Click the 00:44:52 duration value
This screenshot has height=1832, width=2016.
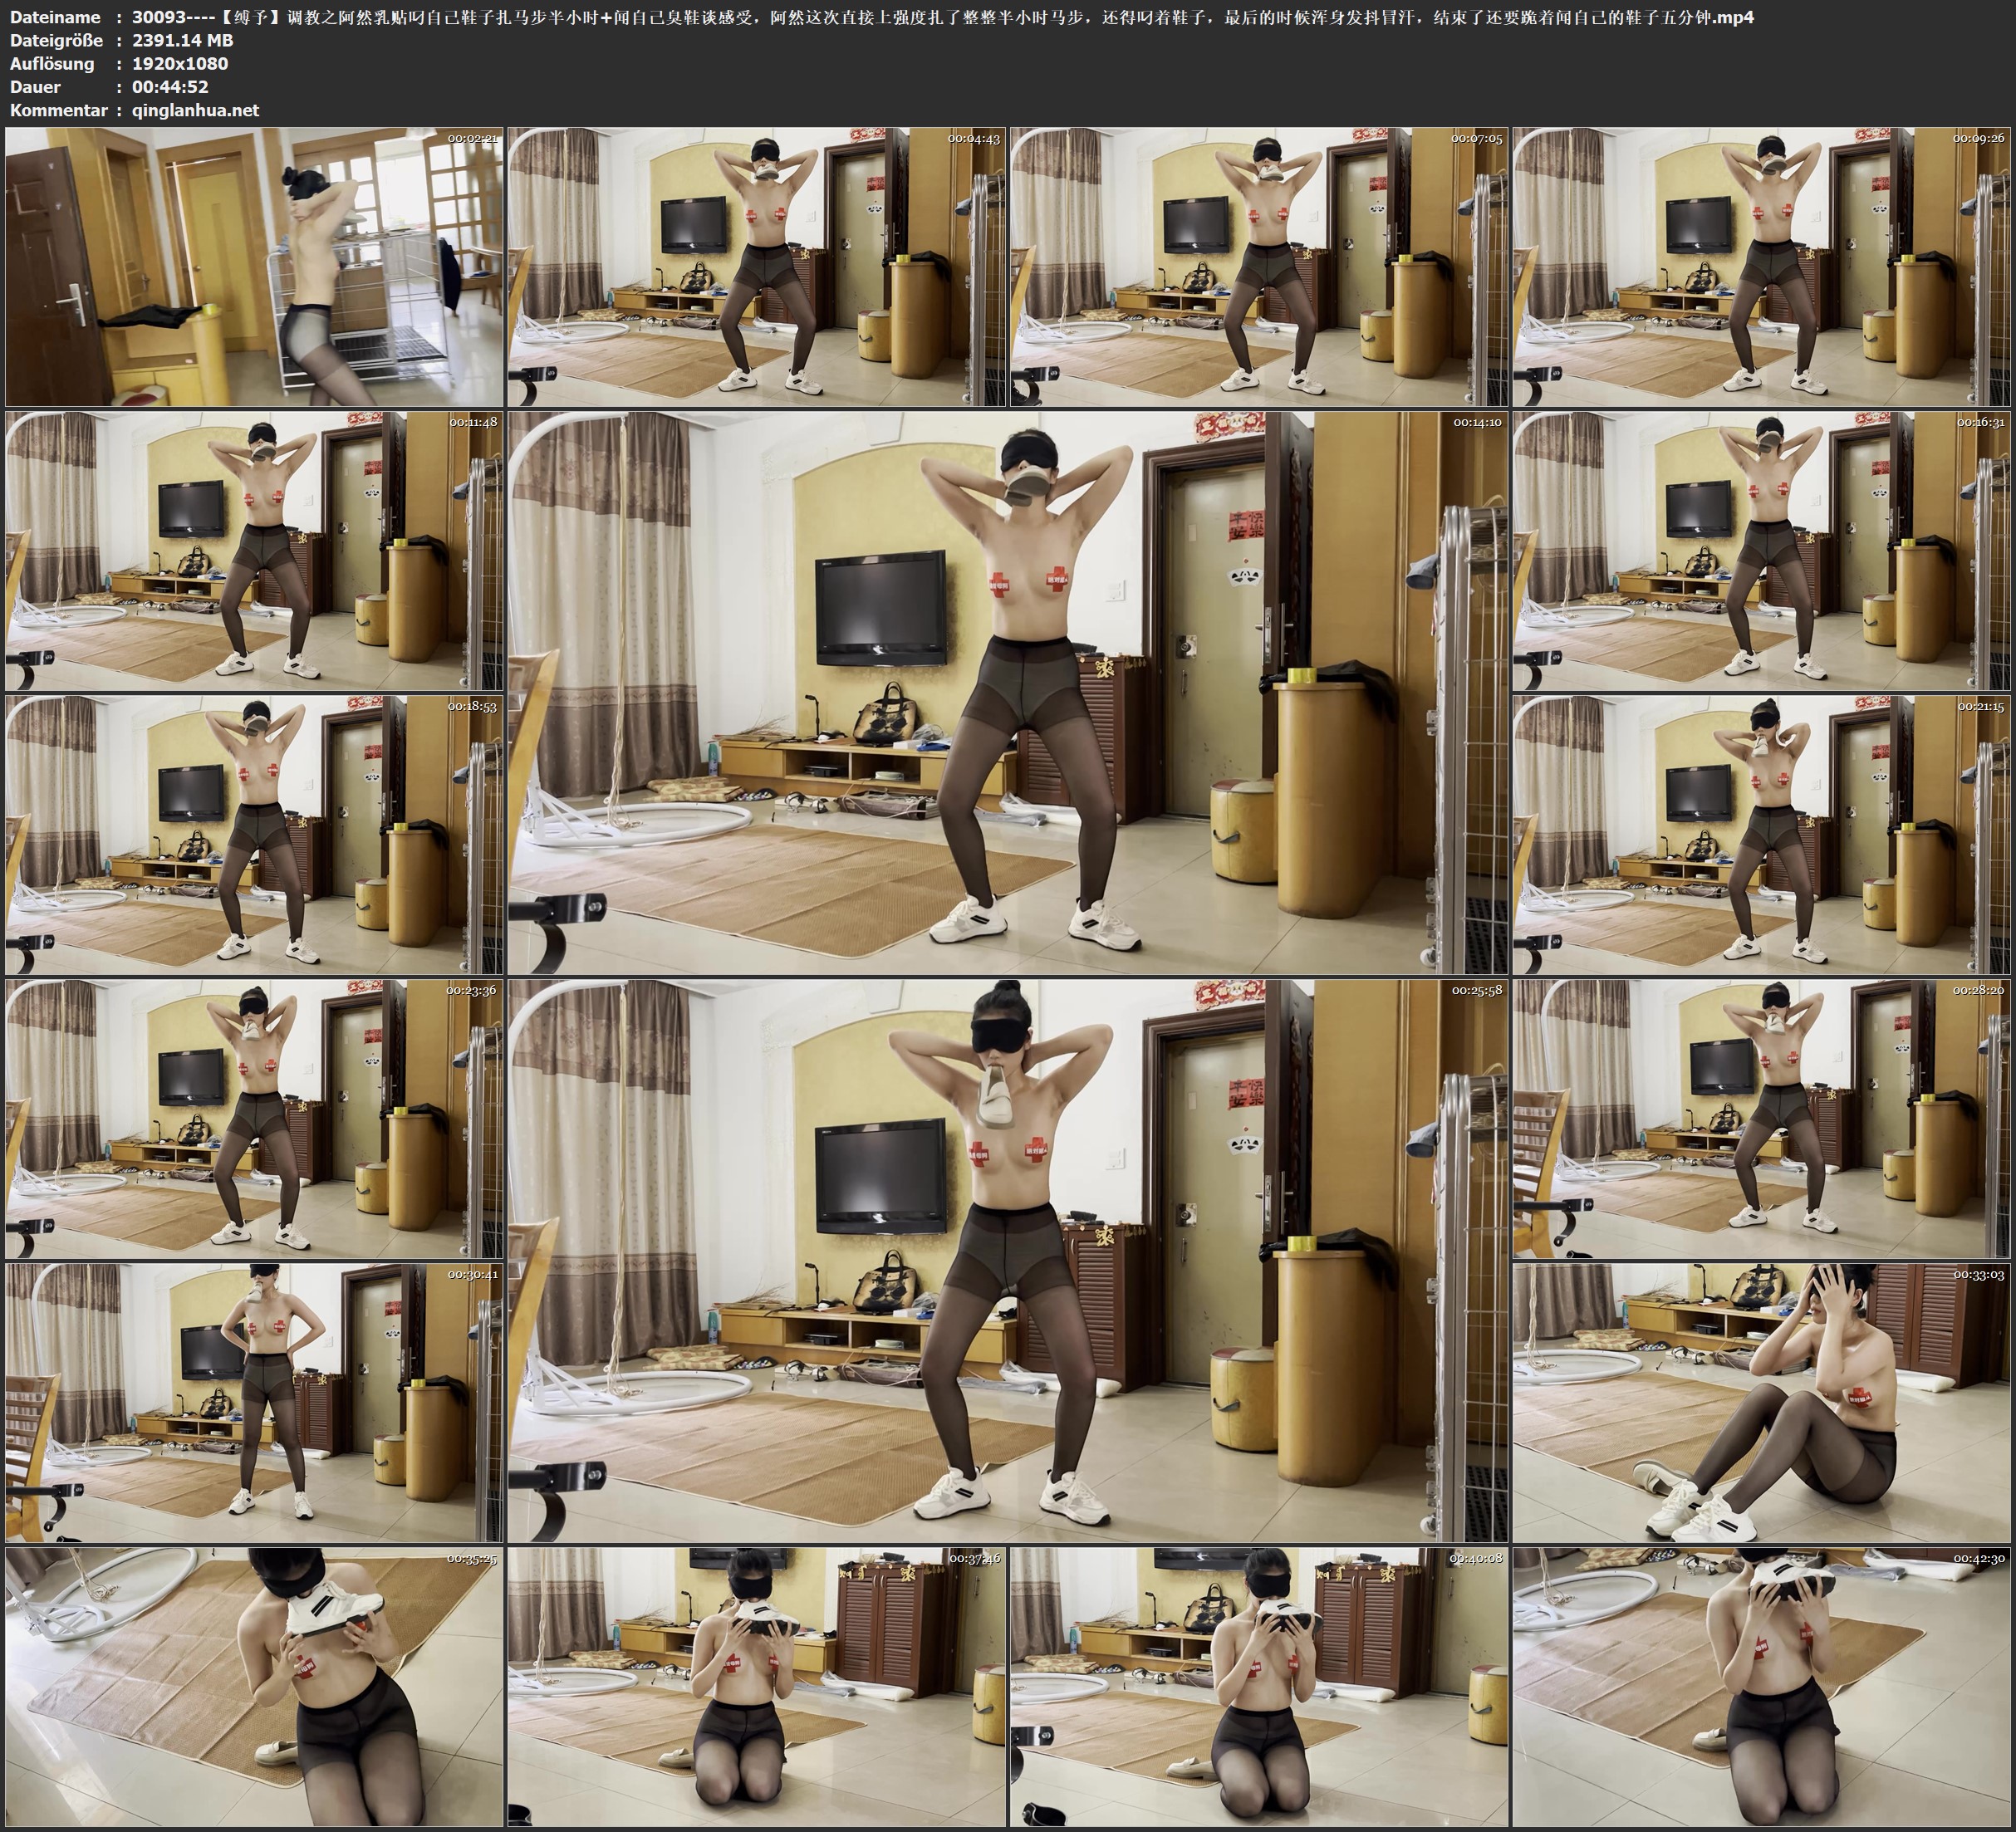(x=170, y=87)
